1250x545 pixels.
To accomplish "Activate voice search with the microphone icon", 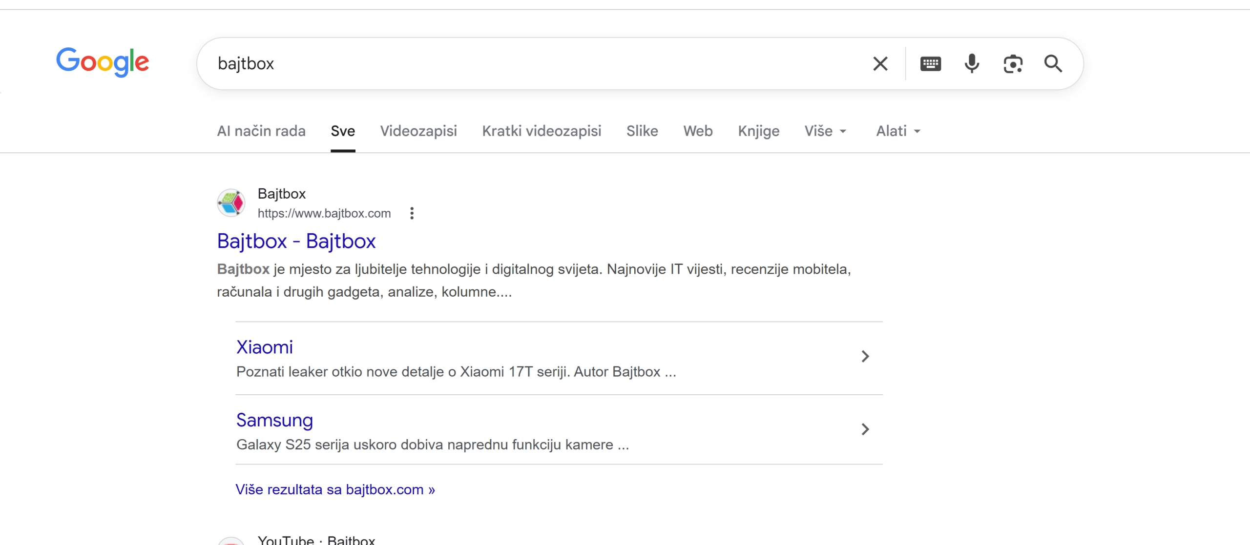I will 972,63.
